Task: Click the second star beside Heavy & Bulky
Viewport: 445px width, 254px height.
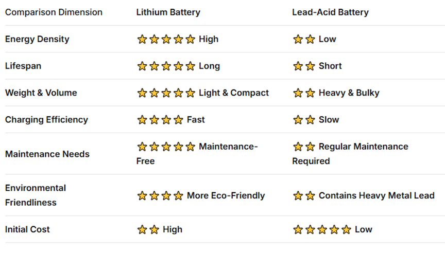Action: point(310,93)
